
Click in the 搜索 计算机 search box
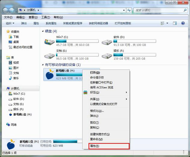tap(159, 10)
